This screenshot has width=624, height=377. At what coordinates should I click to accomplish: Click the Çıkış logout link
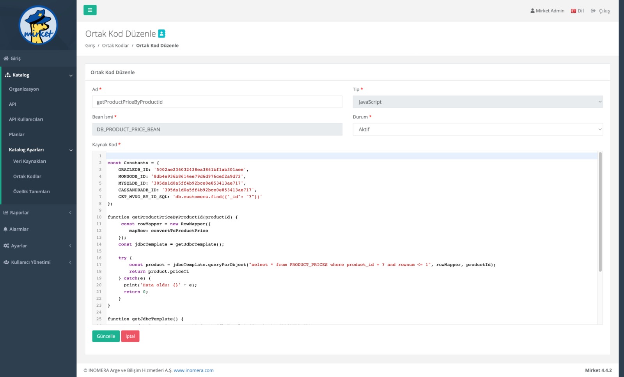point(604,11)
